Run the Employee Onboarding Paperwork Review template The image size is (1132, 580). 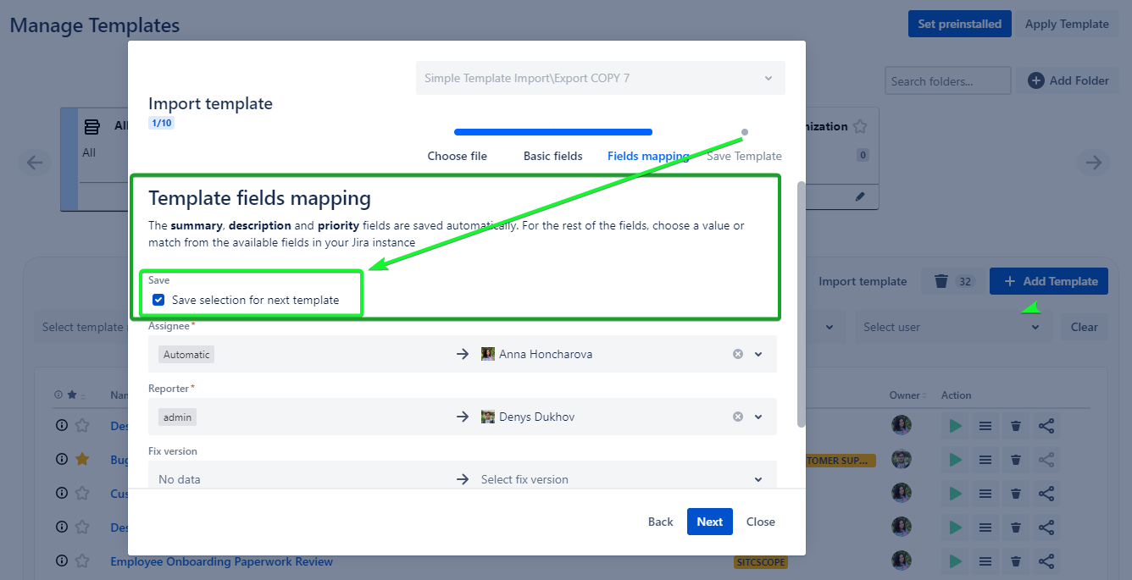(x=955, y=561)
